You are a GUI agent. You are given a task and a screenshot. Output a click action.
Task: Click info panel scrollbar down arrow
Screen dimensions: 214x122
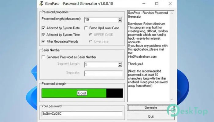point(172,99)
